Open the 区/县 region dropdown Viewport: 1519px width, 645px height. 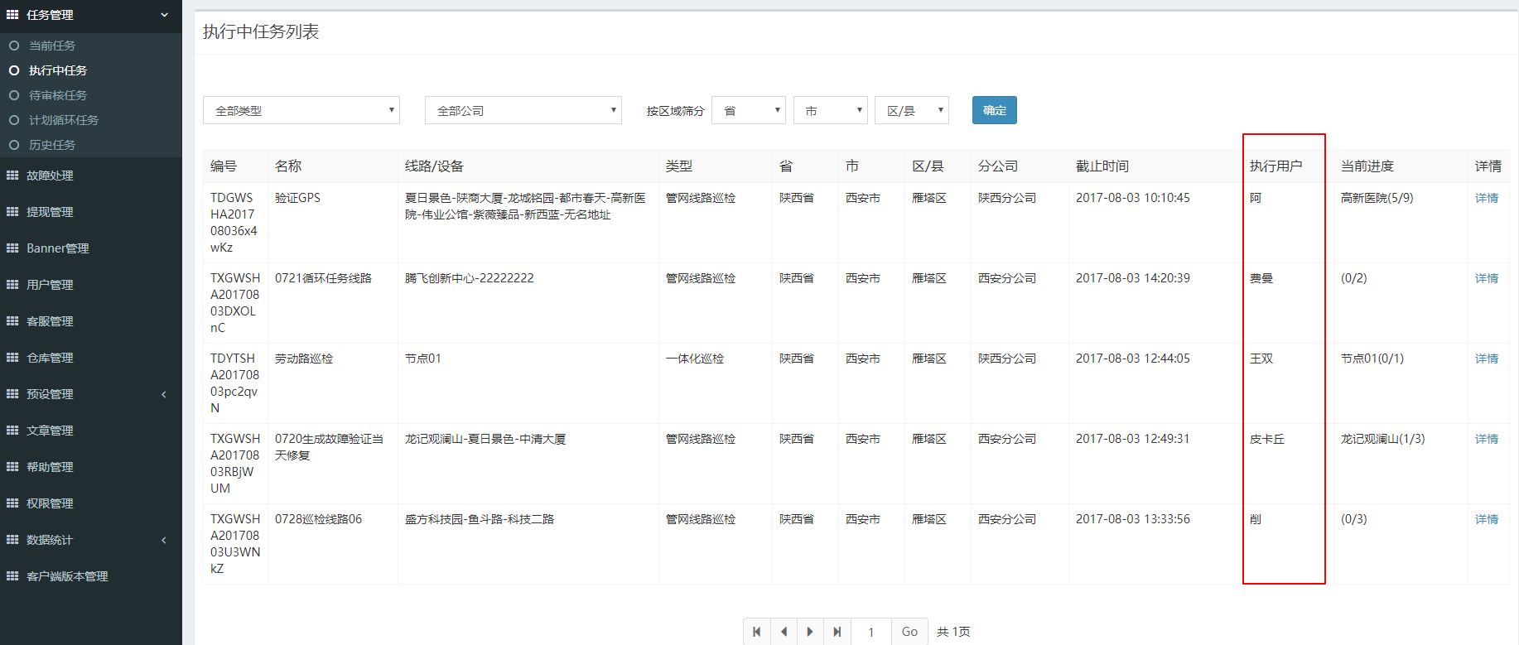[912, 110]
